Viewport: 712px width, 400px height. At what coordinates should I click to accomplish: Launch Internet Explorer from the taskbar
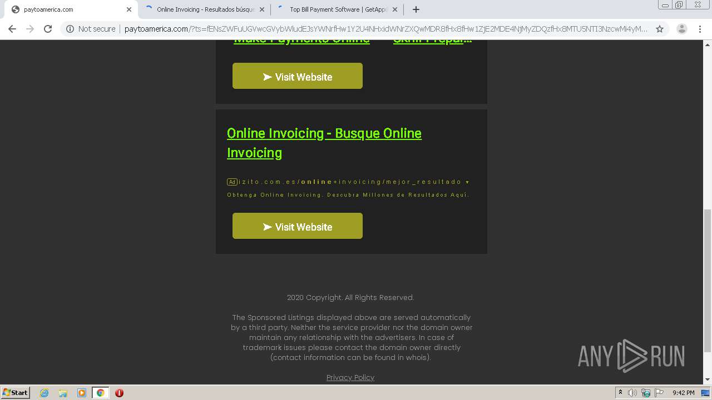coord(44,393)
